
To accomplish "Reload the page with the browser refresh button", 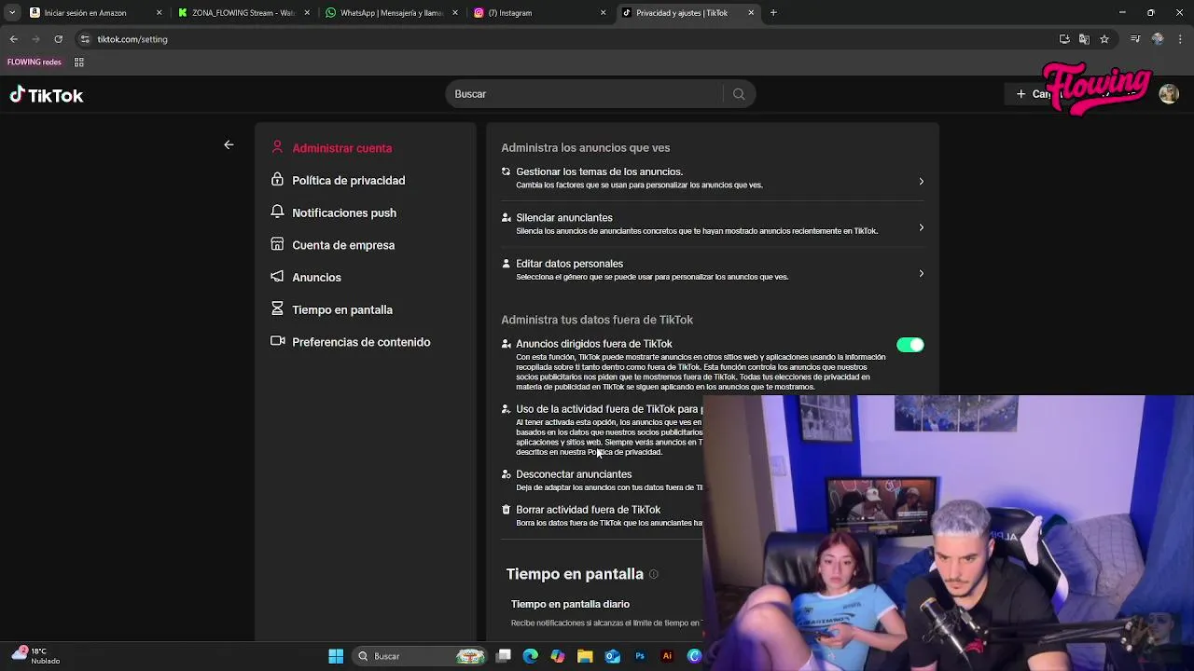I will pos(58,39).
